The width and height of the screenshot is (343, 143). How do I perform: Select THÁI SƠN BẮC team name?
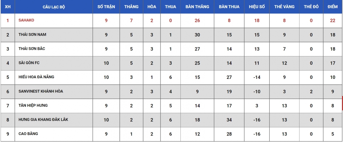coord(32,49)
